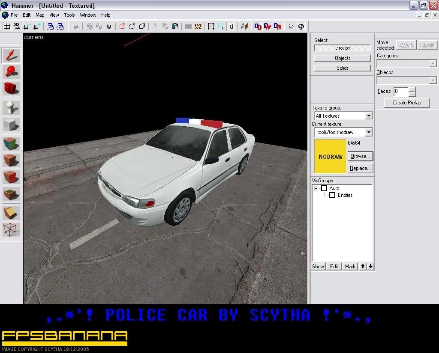Open the Texture group dropdown

tap(369, 116)
